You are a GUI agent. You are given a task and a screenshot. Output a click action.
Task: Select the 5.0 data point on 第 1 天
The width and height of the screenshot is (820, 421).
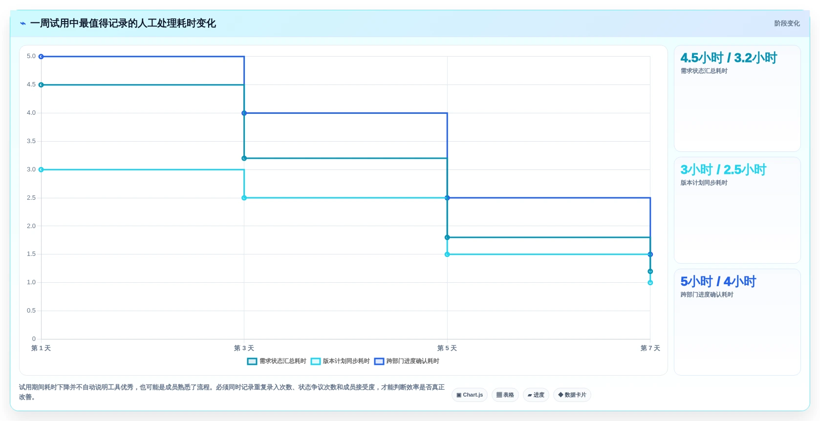41,57
